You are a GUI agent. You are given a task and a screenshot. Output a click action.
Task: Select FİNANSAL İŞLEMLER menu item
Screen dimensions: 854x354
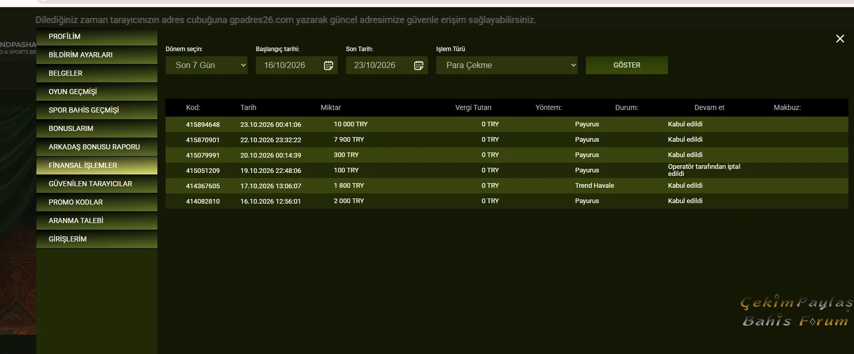point(97,165)
